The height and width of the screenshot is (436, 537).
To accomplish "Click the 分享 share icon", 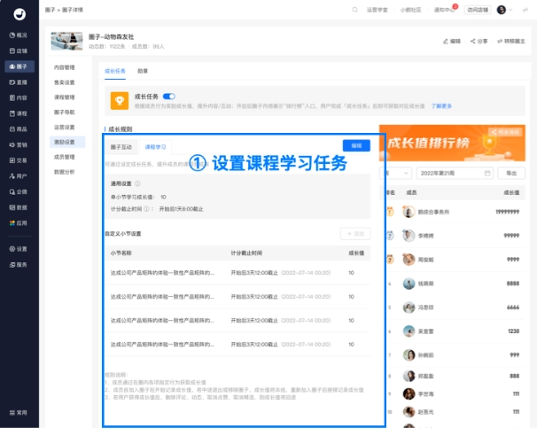I will coord(479,42).
